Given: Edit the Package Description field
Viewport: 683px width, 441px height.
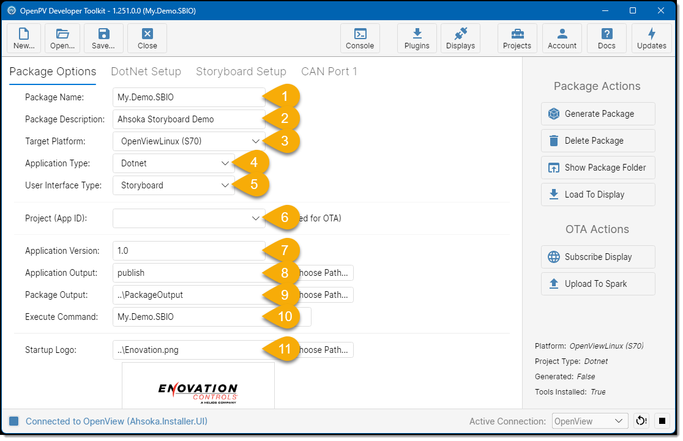Looking at the screenshot, I should (188, 119).
